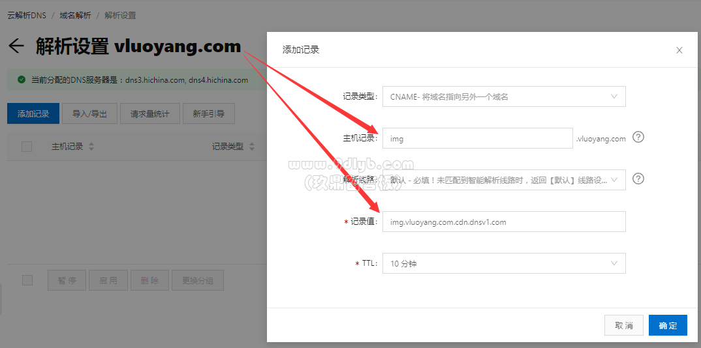
Task: Sort by 记录类型 column arrows
Action: [252, 147]
